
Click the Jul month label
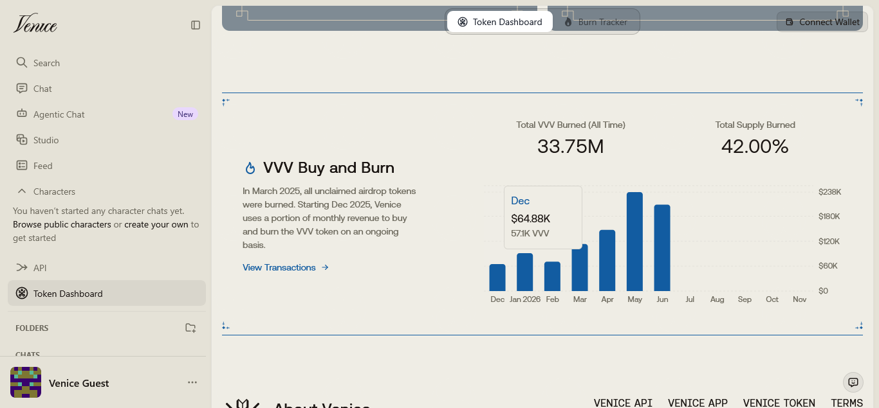[690, 299]
